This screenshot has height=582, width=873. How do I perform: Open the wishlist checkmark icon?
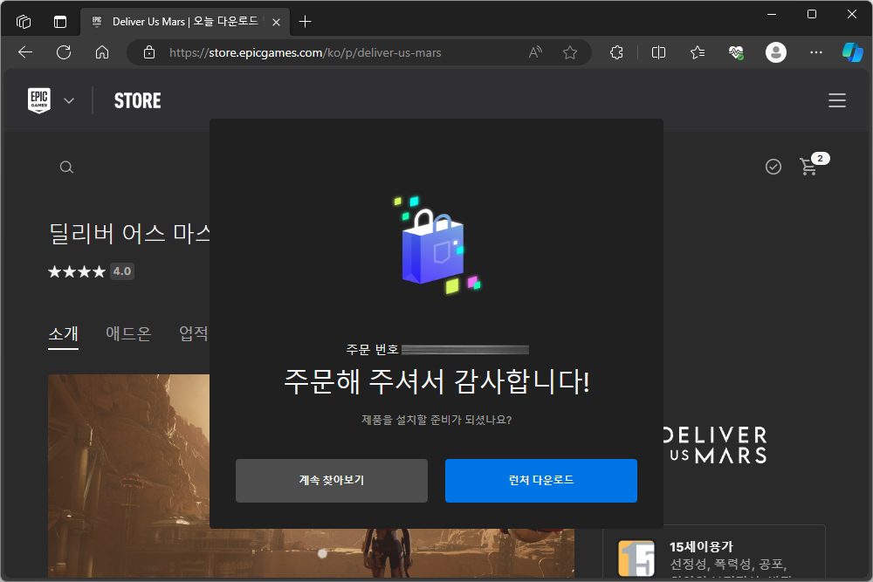pos(773,167)
